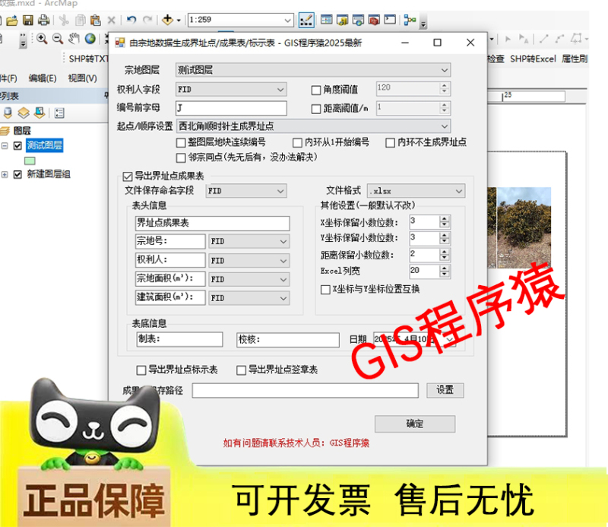The height and width of the screenshot is (527, 608).
Task: Click the SHP转TXT toolbar item
Action: [x=88, y=59]
